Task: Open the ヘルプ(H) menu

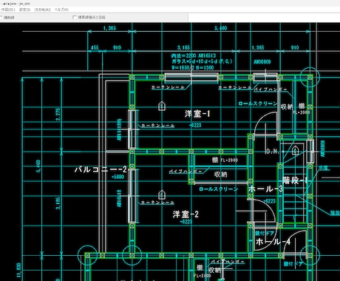Action: [61, 10]
